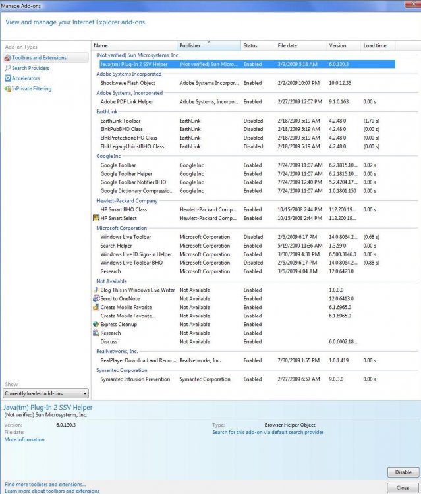Sort list by the Publisher column header
Screen dimensions: 421x494
coord(209,45)
